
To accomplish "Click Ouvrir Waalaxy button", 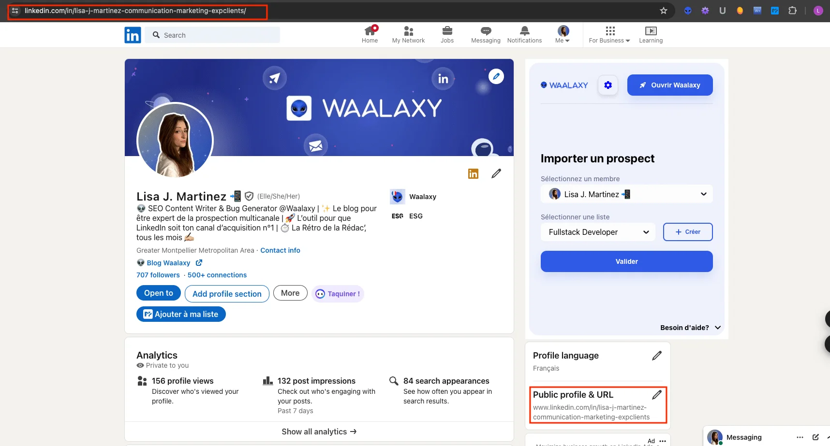I will [670, 85].
